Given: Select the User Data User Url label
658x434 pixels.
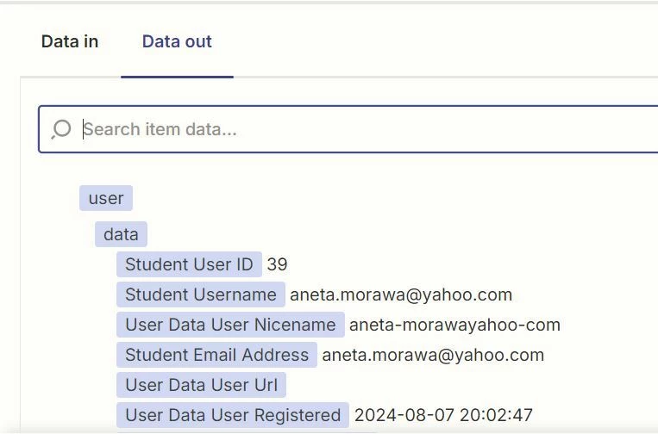Looking at the screenshot, I should tap(202, 385).
